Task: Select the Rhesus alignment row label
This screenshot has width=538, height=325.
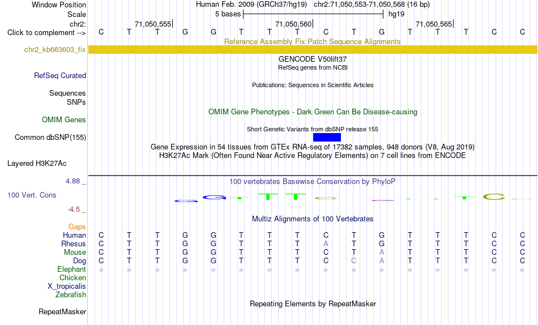Action: [74, 243]
